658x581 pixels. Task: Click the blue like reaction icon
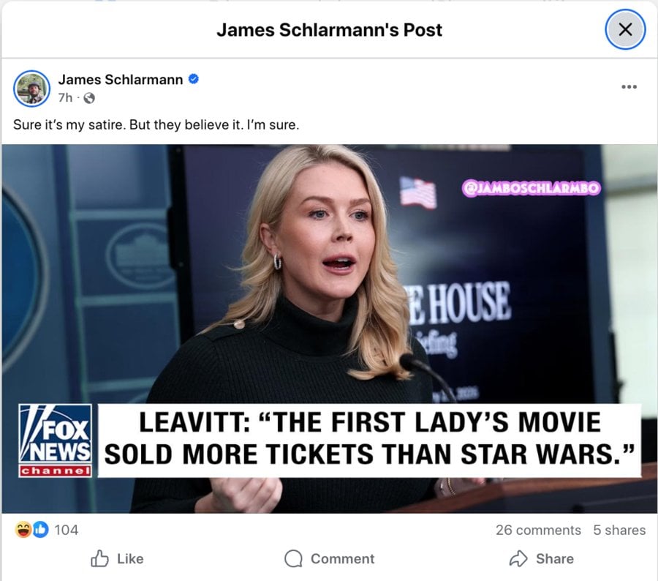click(41, 529)
